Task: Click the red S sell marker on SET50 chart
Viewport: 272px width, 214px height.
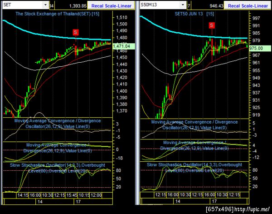Action: point(211,25)
